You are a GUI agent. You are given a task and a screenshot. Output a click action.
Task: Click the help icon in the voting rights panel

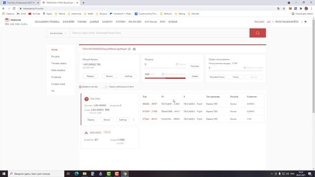[245, 68]
